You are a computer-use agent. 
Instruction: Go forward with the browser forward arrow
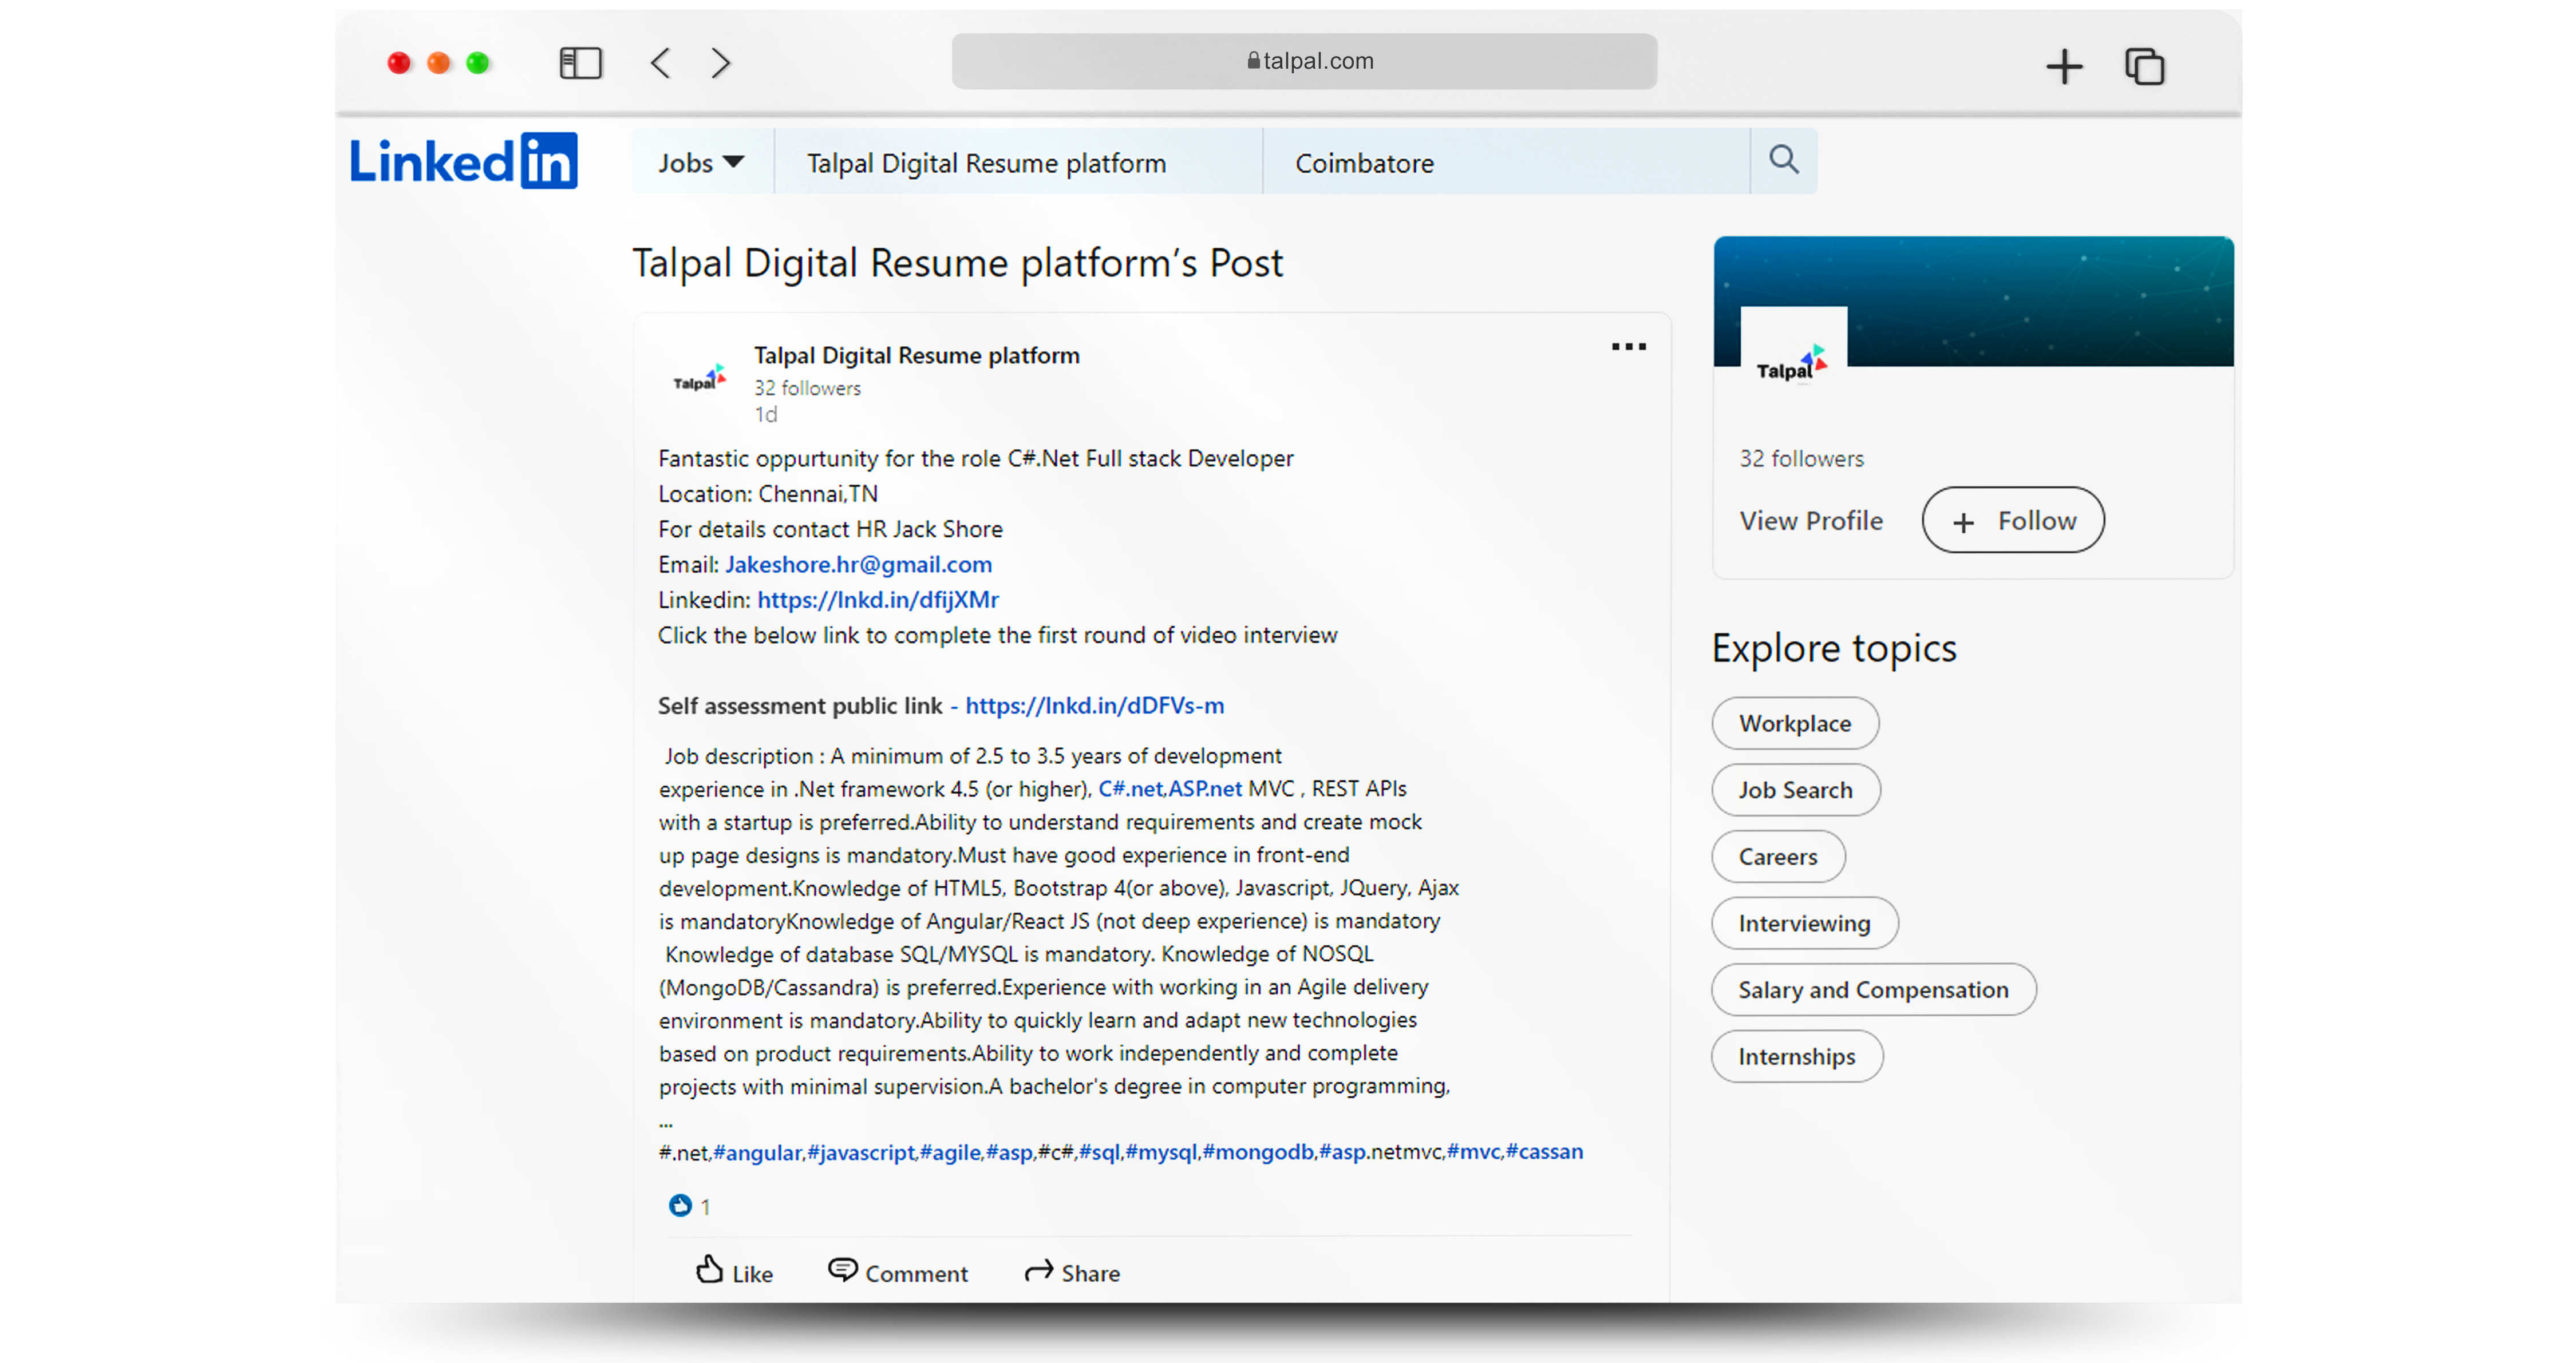pyautogui.click(x=721, y=63)
